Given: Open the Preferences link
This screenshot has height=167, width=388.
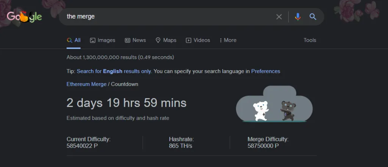Looking at the screenshot, I should 266,71.
